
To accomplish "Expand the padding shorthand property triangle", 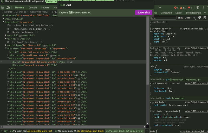I will coord(165,60).
